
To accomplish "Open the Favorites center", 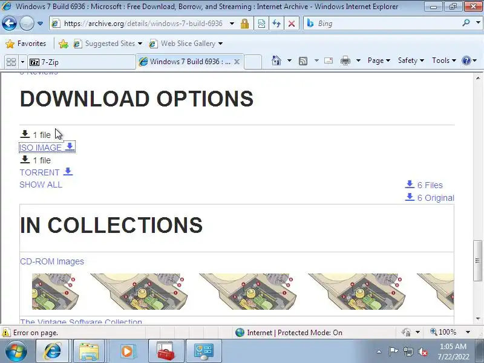I will [x=26, y=44].
